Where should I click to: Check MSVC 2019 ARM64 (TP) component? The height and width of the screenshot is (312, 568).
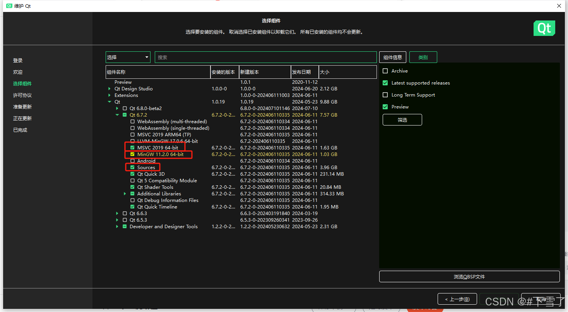coord(133,135)
